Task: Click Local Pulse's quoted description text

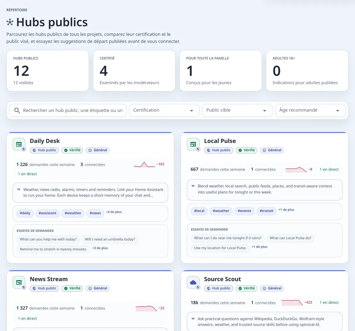Action: (x=265, y=189)
